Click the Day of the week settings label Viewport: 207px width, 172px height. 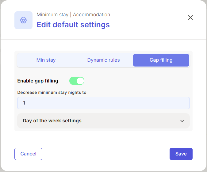(x=52, y=121)
